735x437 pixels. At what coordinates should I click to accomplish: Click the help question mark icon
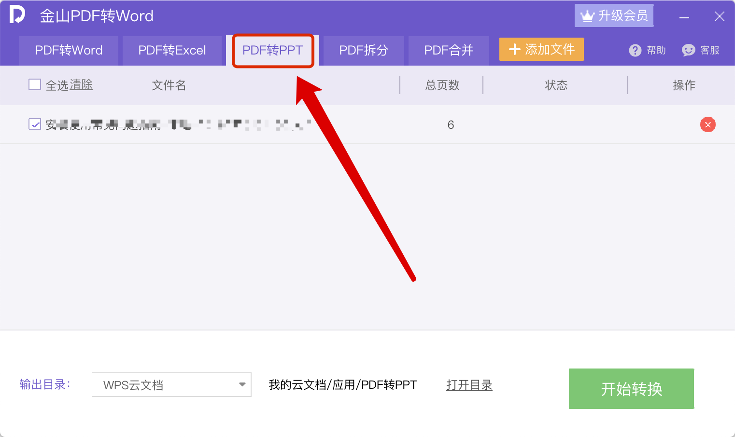635,50
